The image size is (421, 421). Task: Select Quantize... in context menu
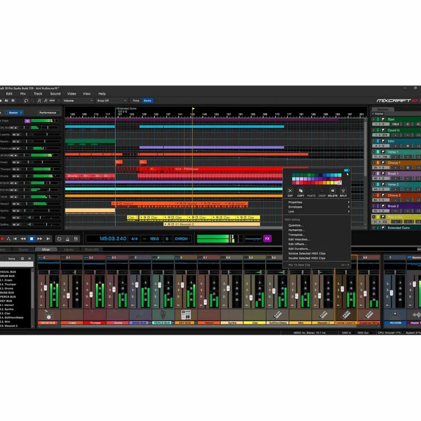coord(296,225)
